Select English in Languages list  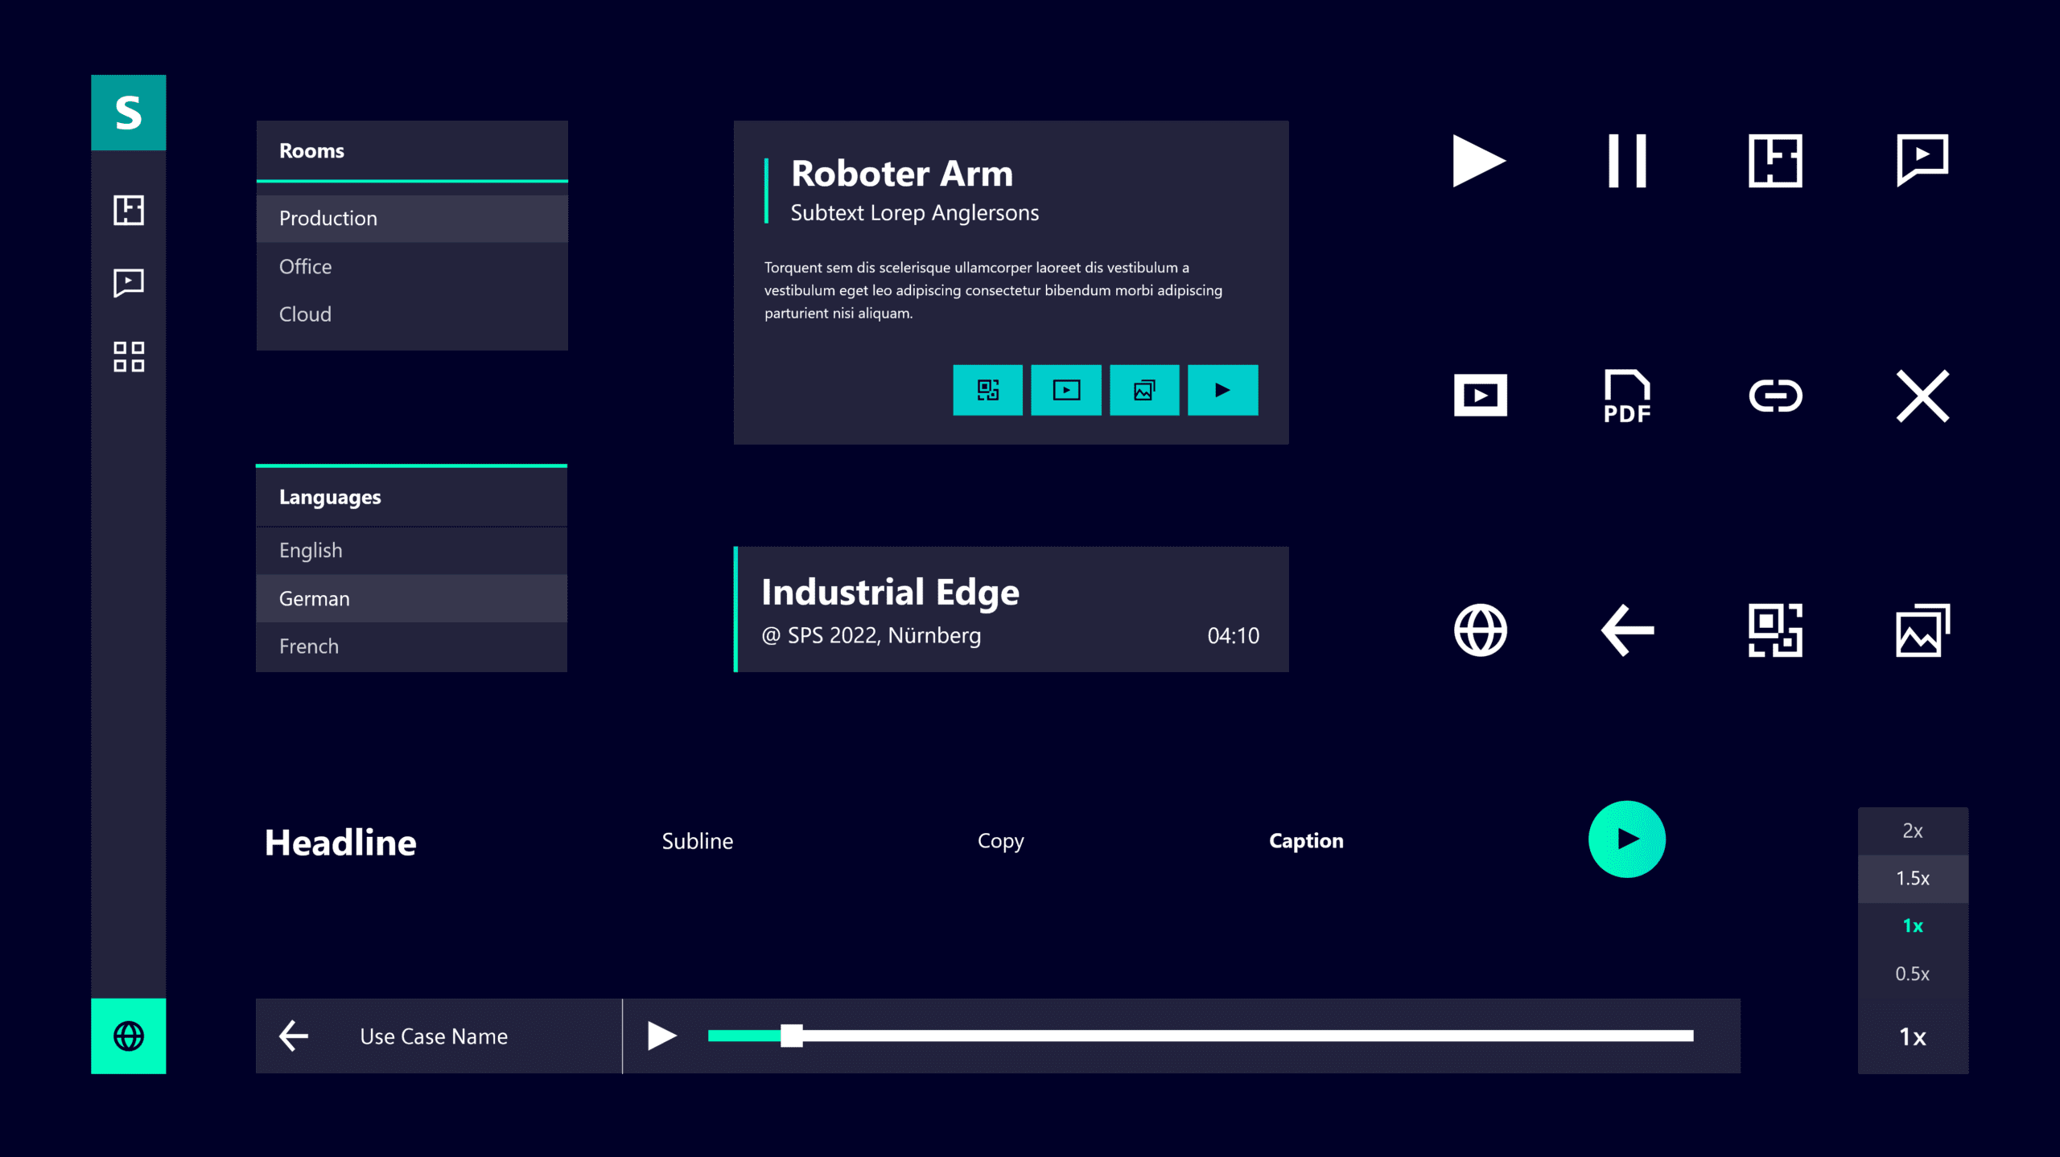coord(411,551)
